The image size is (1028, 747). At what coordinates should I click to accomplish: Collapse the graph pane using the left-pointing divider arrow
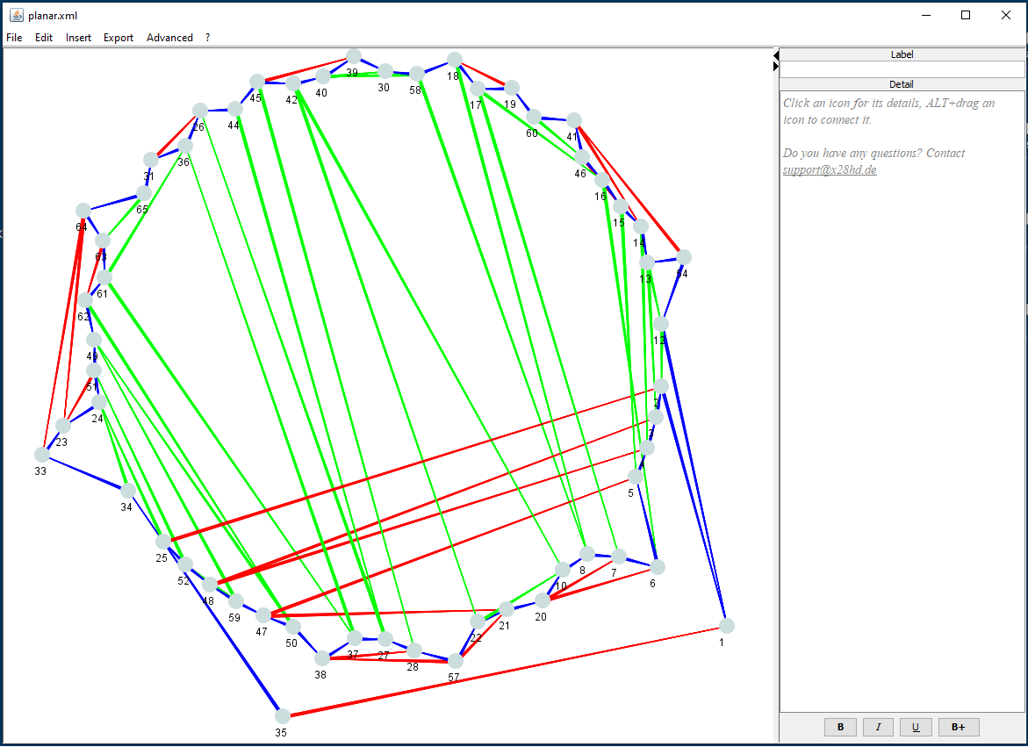coord(775,55)
